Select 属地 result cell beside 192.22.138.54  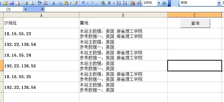[123, 44]
